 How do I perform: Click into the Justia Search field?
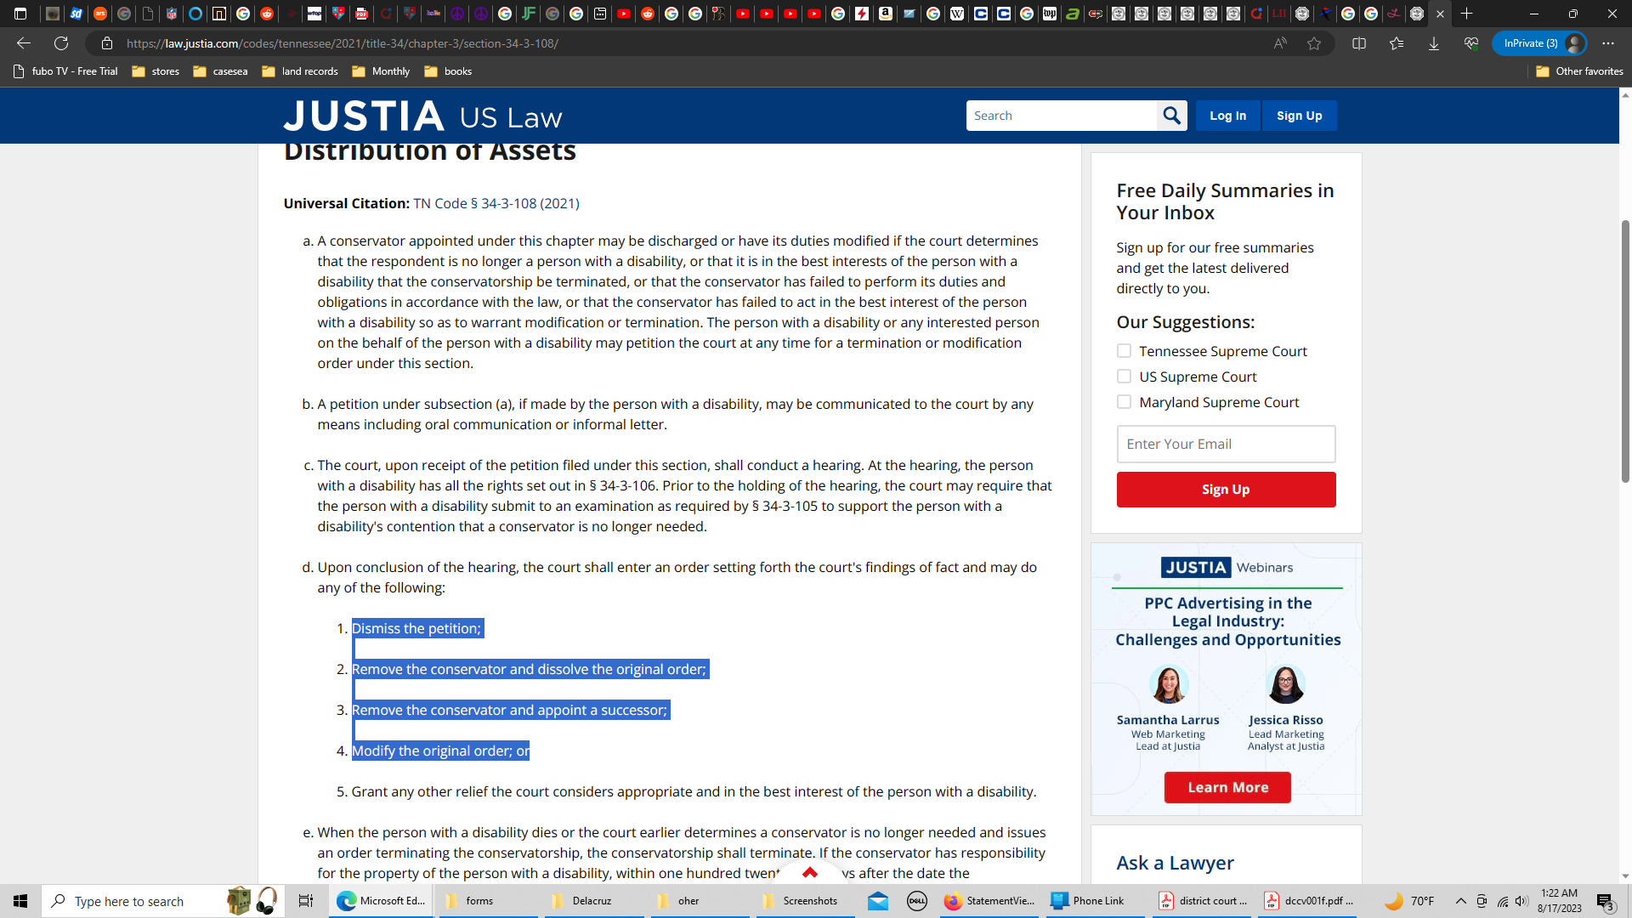[1062, 116]
